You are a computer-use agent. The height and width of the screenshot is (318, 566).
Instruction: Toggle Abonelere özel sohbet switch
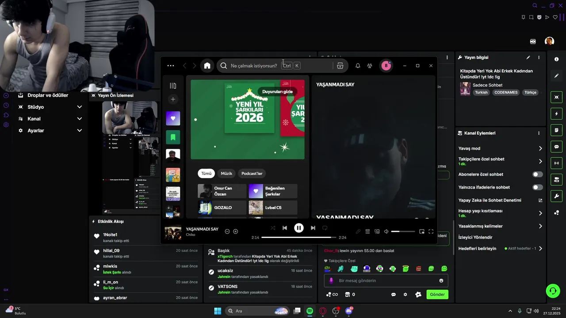click(537, 174)
